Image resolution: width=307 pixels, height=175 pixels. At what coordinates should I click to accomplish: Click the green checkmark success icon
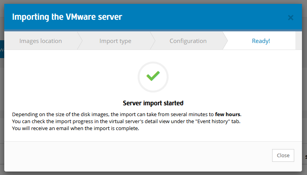[153, 76]
